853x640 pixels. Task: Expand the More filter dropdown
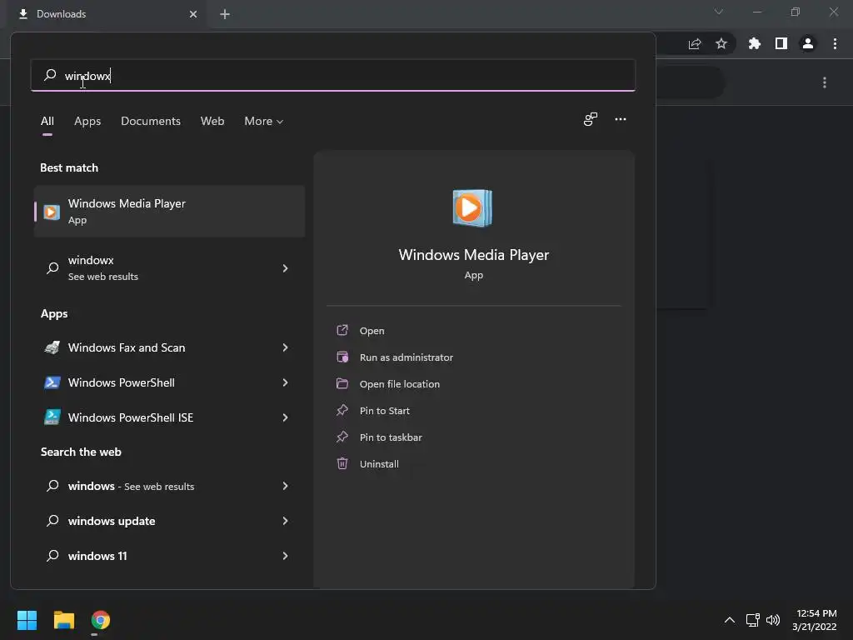click(x=264, y=121)
